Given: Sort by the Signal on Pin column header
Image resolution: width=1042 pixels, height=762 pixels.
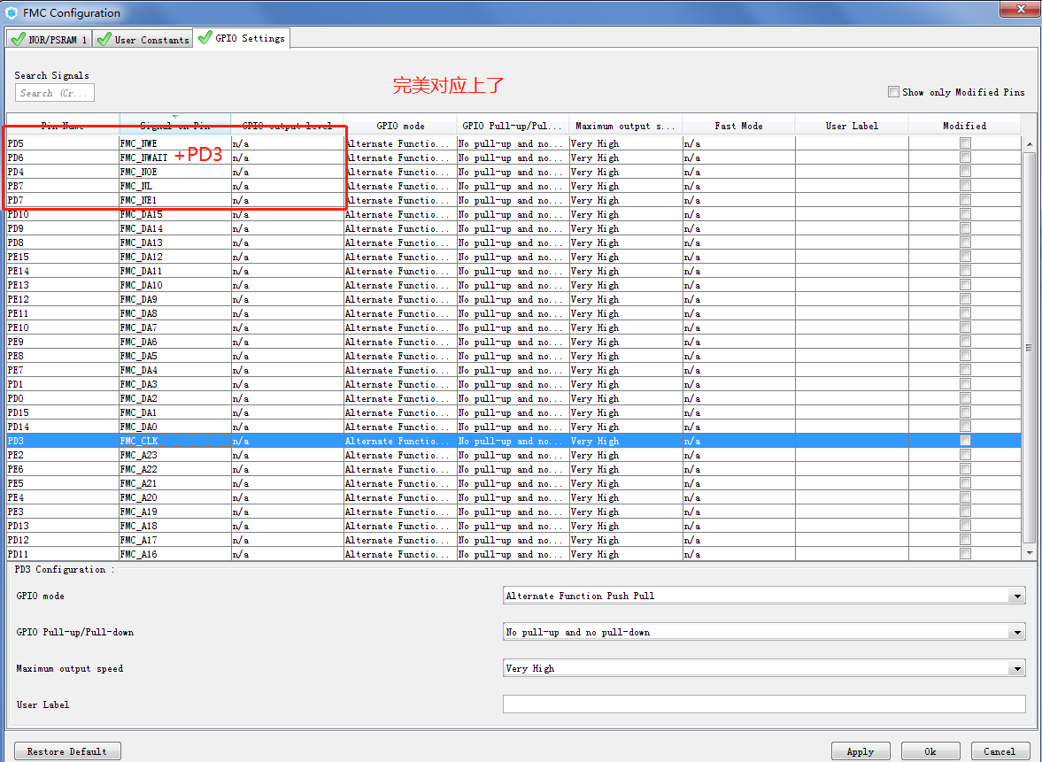Looking at the screenshot, I should tap(174, 124).
